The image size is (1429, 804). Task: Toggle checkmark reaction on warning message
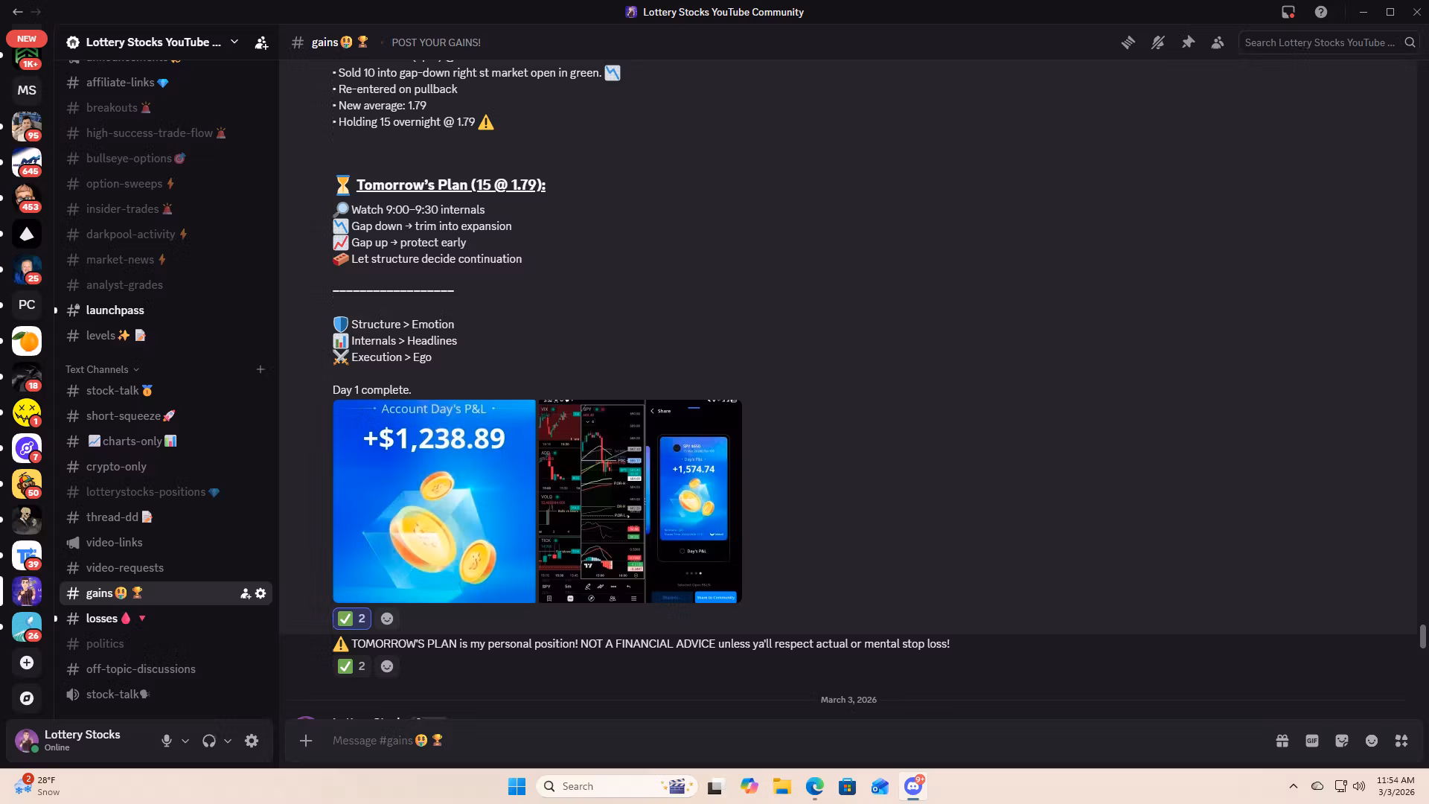(x=352, y=666)
